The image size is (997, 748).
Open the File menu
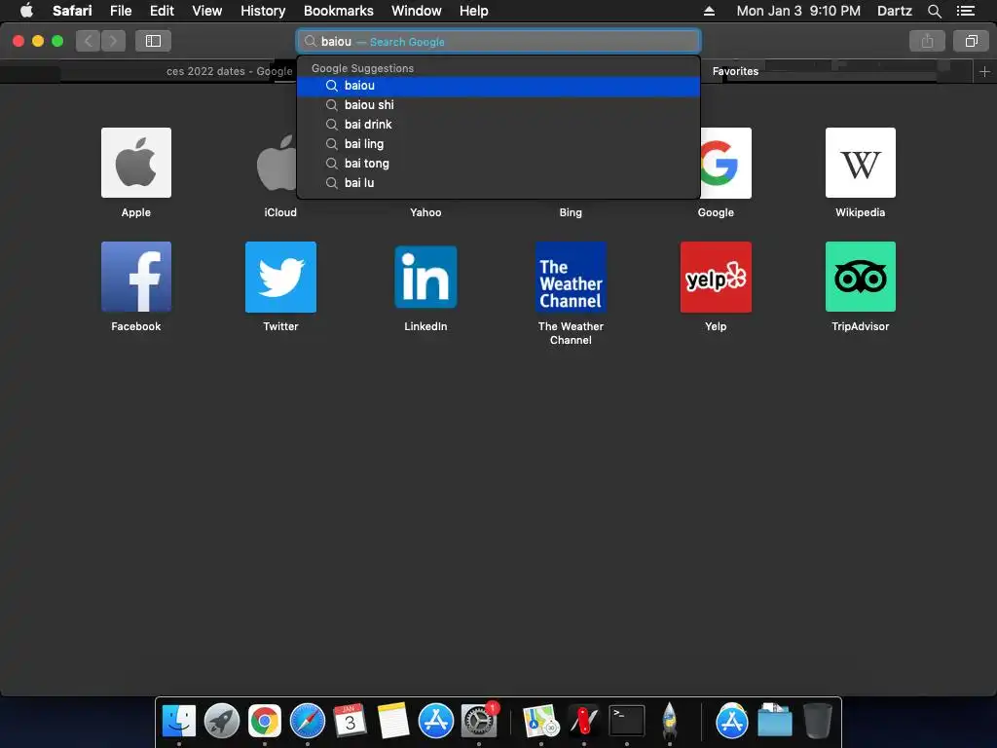click(120, 11)
